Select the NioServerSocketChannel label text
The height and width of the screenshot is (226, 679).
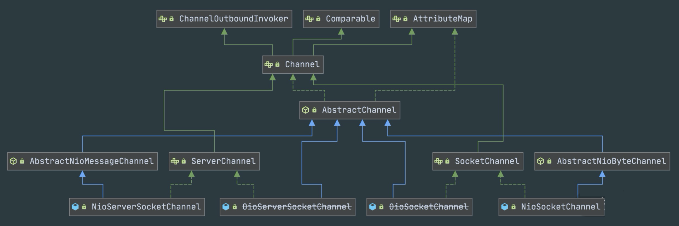(146, 207)
